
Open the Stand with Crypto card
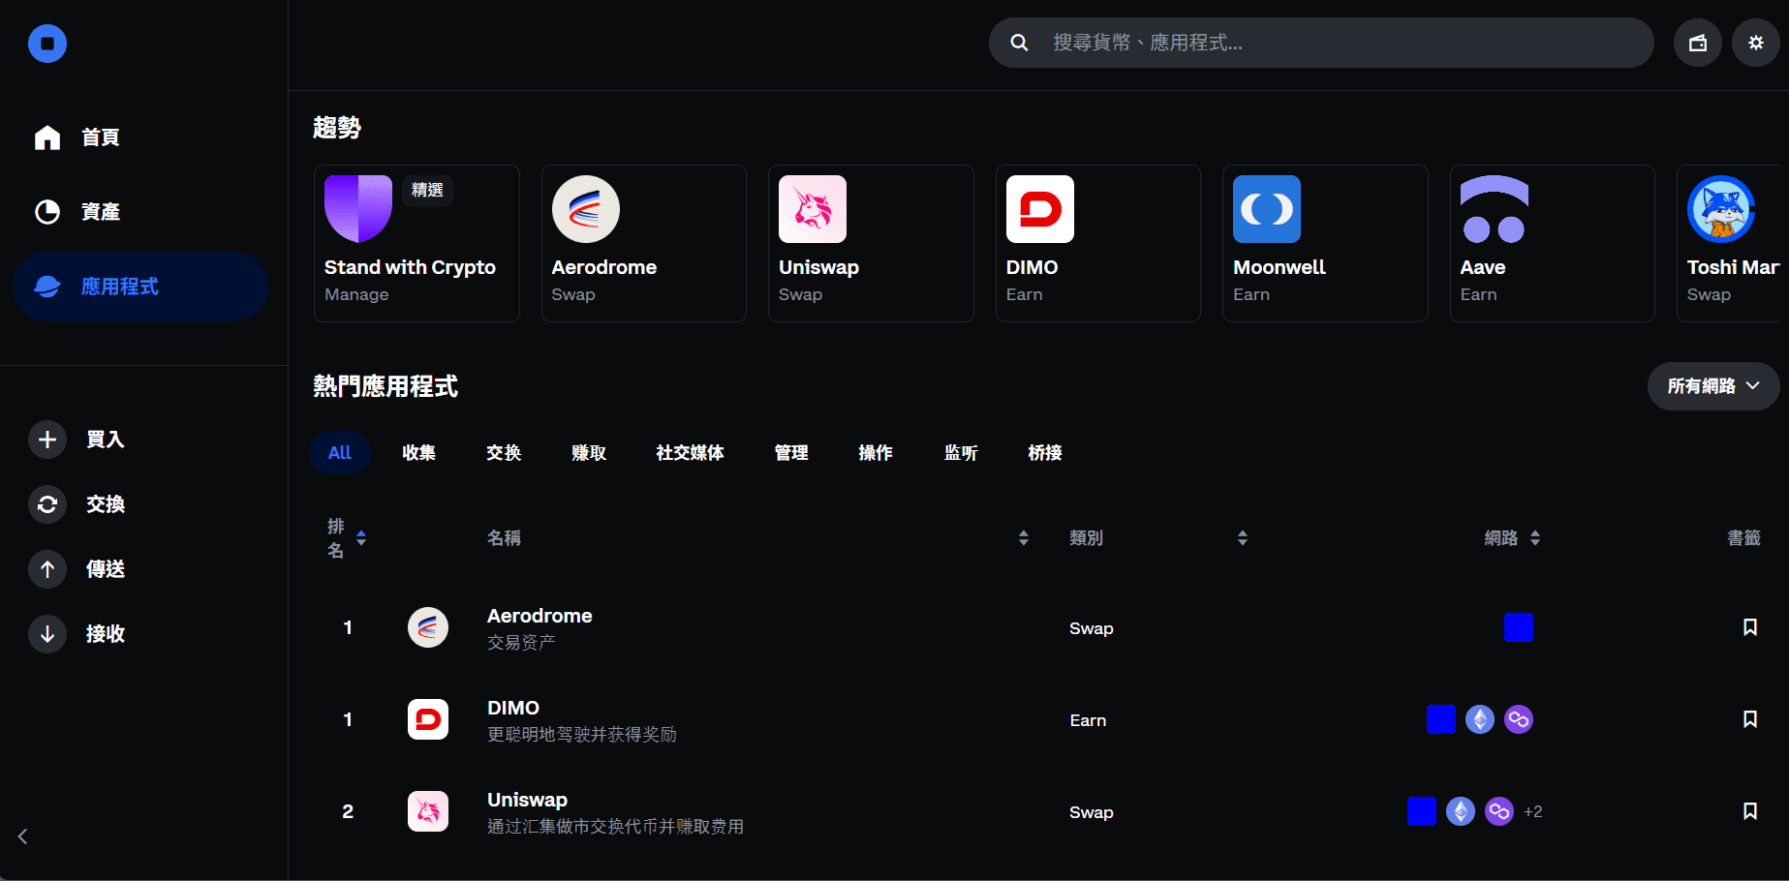click(416, 242)
